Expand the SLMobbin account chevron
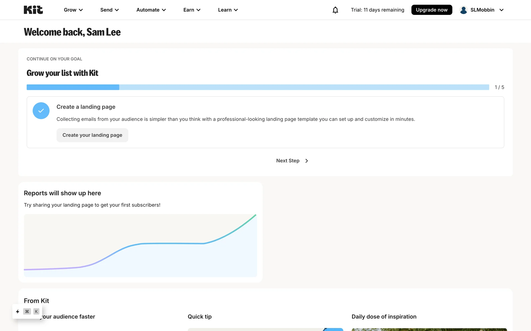531x331 pixels. click(x=501, y=10)
